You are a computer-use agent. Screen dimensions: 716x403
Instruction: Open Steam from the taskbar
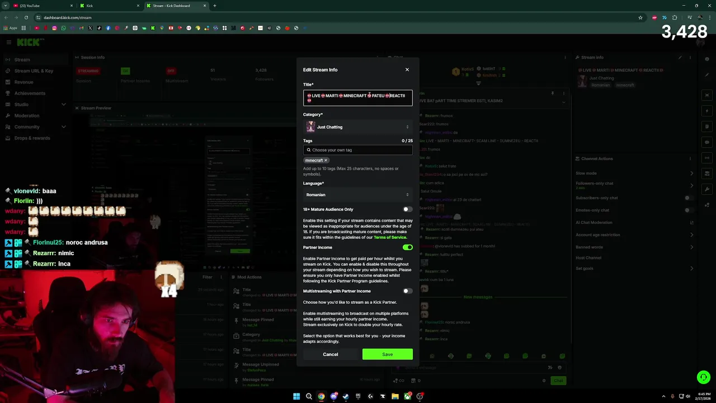tap(346, 396)
